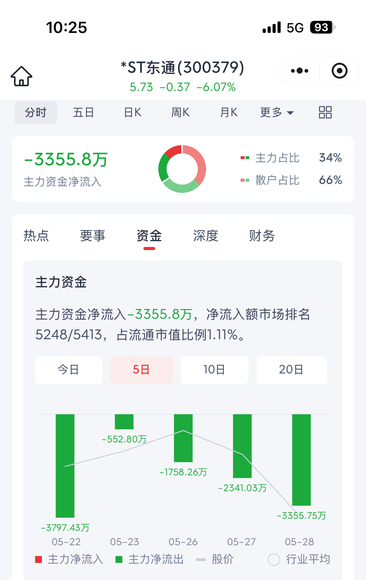Viewport: 366px width, 580px height.
Task: Tap the 05-23 date axis label
Action: pos(124,542)
